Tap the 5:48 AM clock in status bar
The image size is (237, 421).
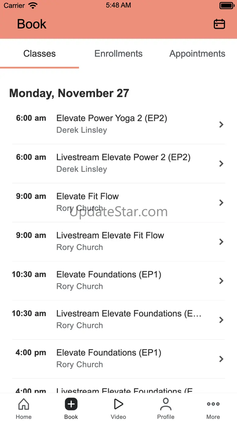click(x=118, y=5)
